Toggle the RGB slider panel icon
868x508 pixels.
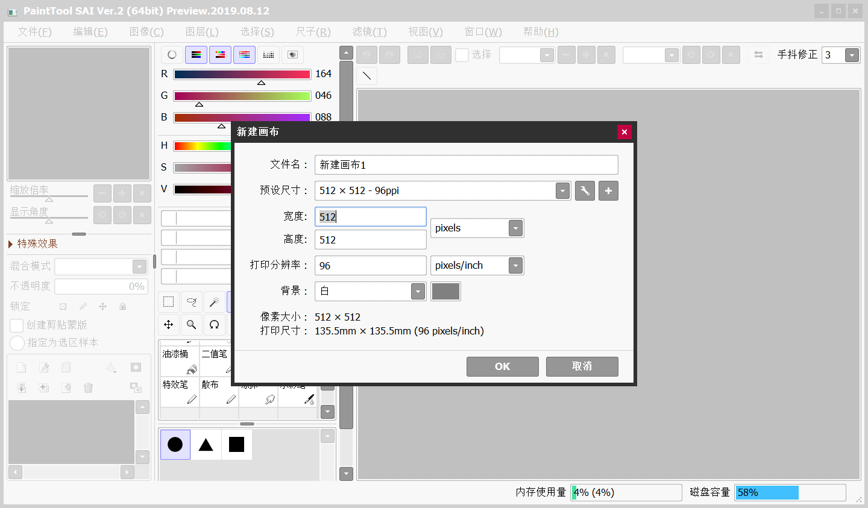[x=196, y=55]
